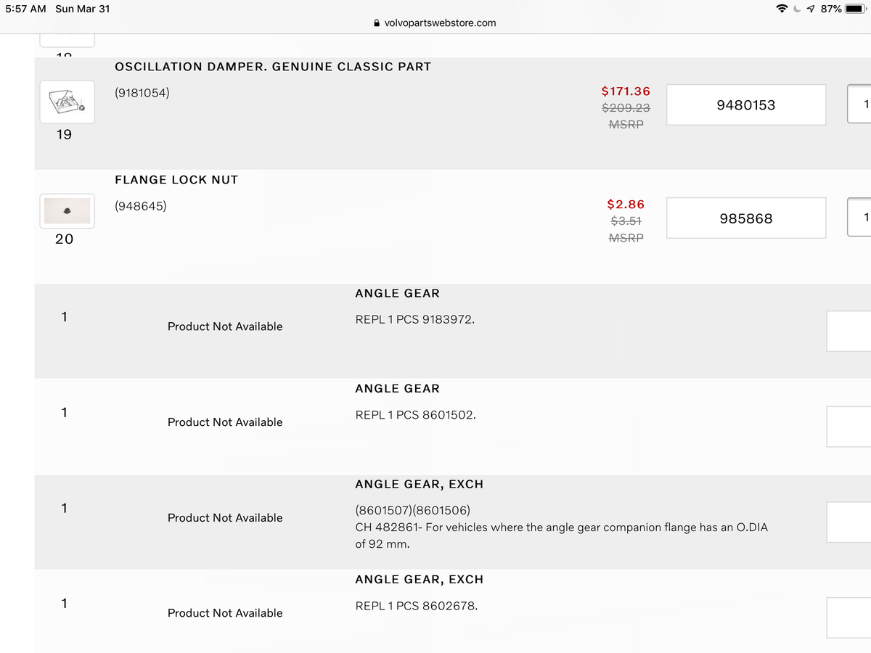
Task: Open the OSCILLATION DAMPER product title
Action: [x=273, y=67]
